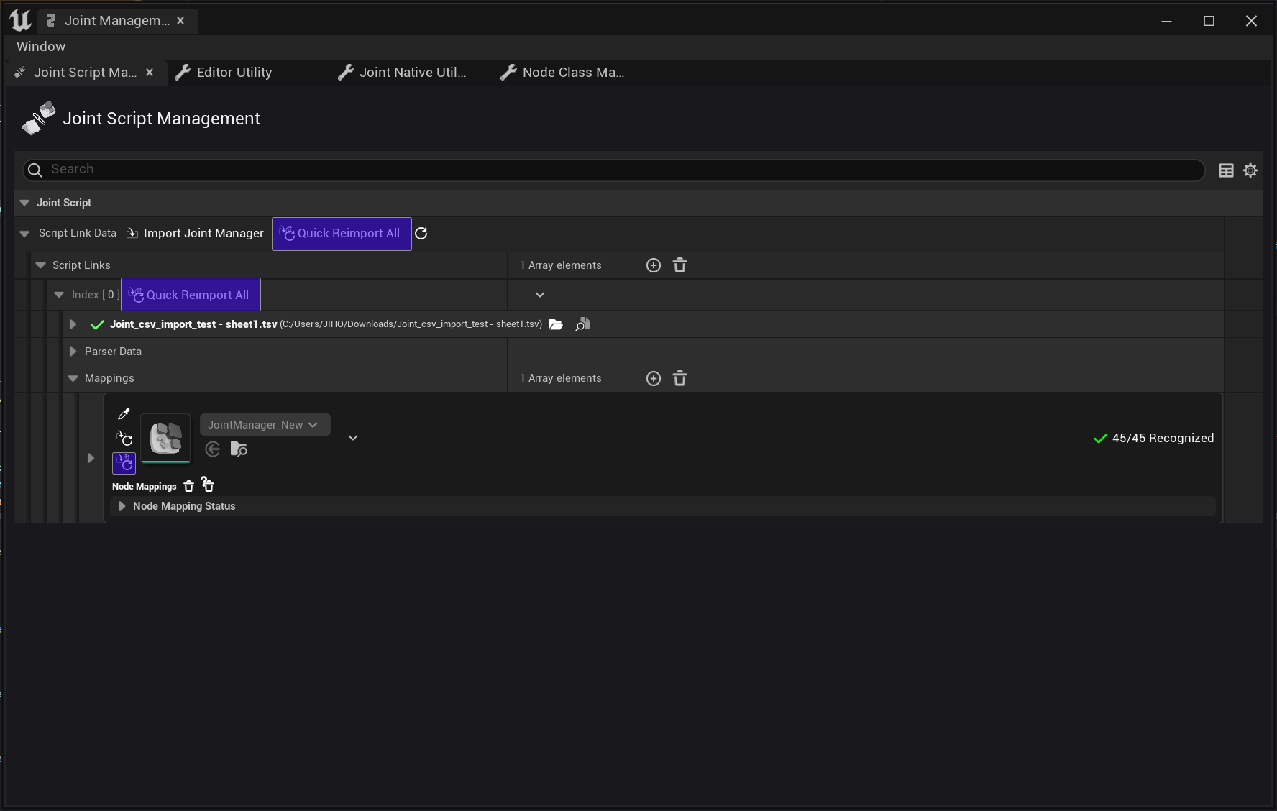
Task: Expand the Node Mapping Status section
Action: pyautogui.click(x=122, y=506)
